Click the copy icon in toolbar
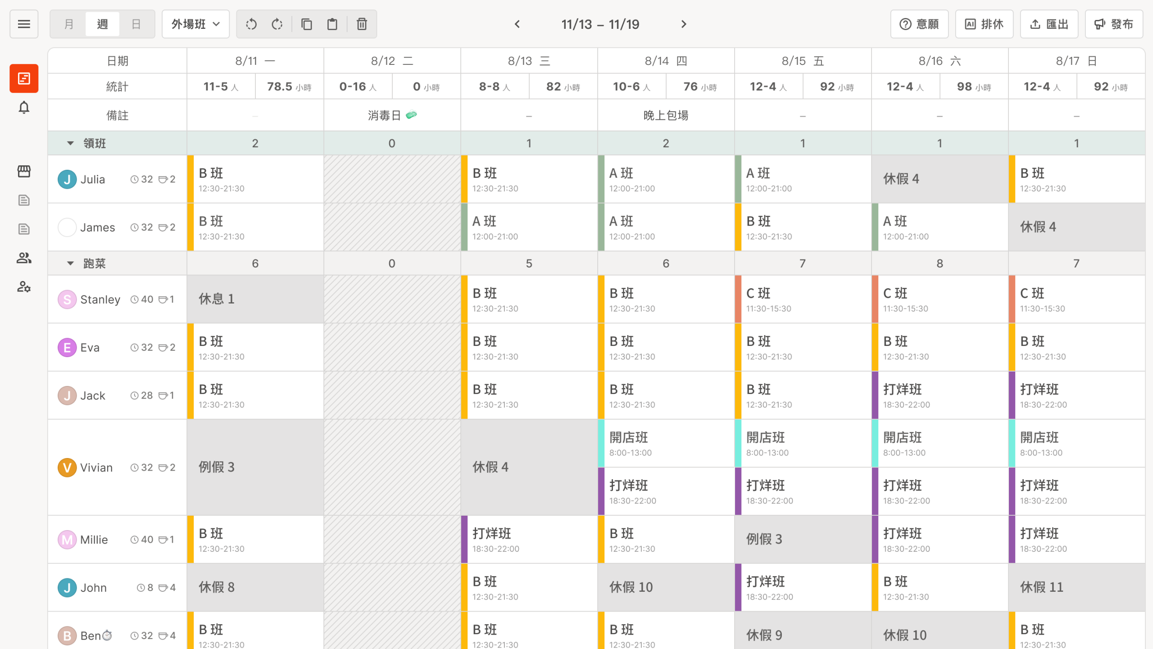Image resolution: width=1153 pixels, height=649 pixels. 307,24
